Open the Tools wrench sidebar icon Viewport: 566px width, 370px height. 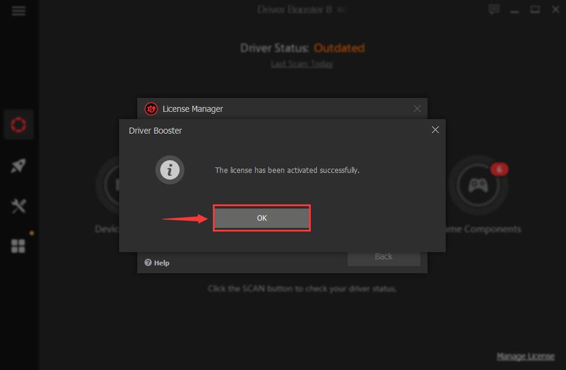point(18,206)
